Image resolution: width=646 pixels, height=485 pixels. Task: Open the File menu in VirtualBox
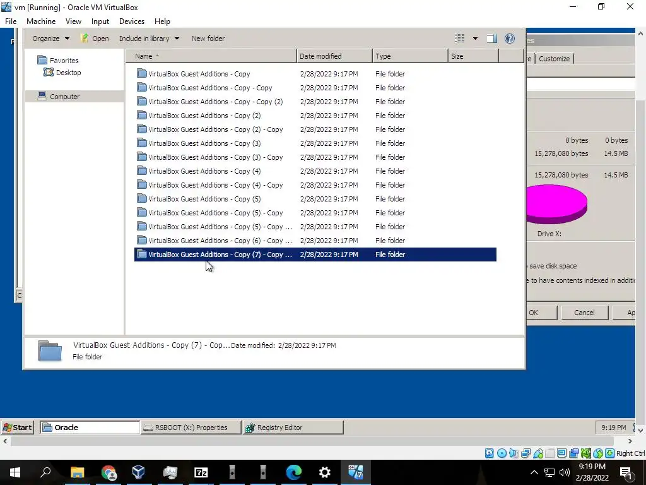pyautogui.click(x=11, y=21)
